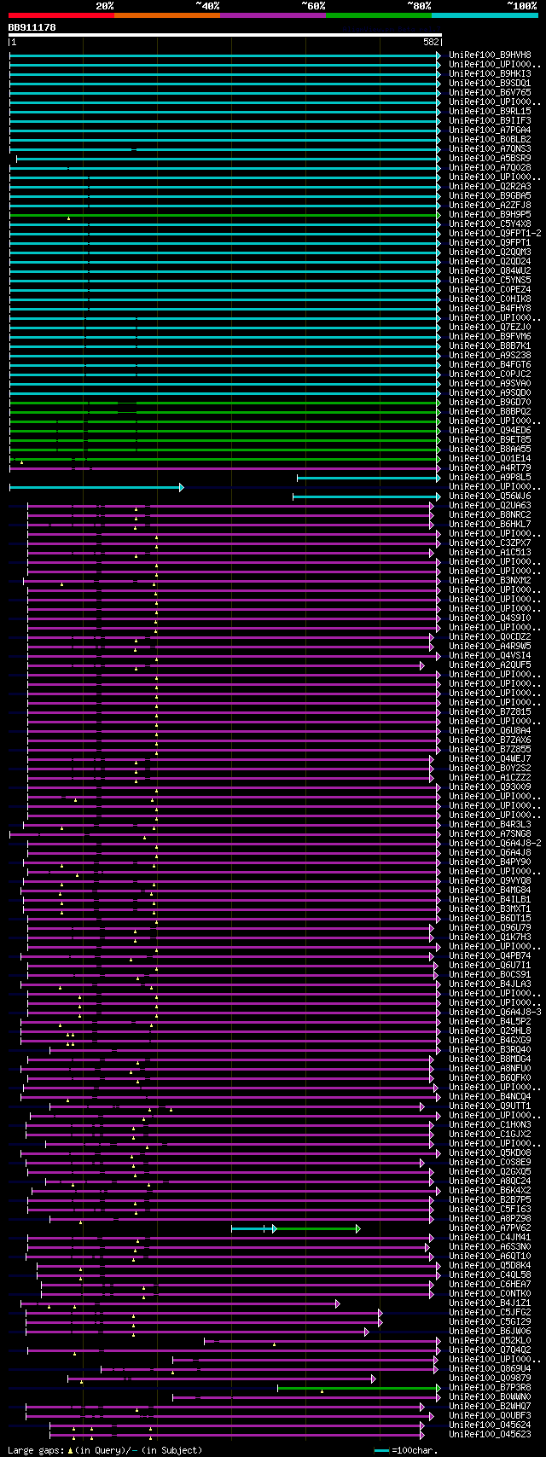546x1457 pixels.
Task: Select the UniRef100_B6DT15 label
Action: click(x=490, y=918)
